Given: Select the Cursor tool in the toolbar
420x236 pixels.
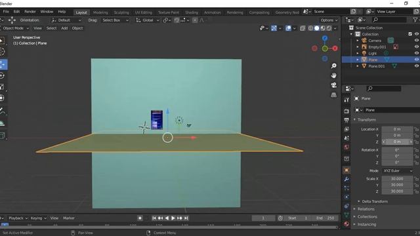Looking at the screenshot, I should [x=2, y=51].
